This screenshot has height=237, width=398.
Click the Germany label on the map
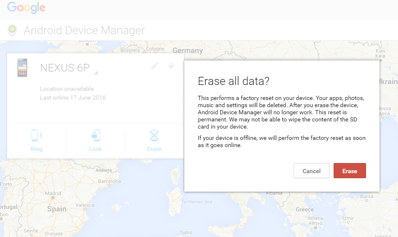tap(188, 50)
